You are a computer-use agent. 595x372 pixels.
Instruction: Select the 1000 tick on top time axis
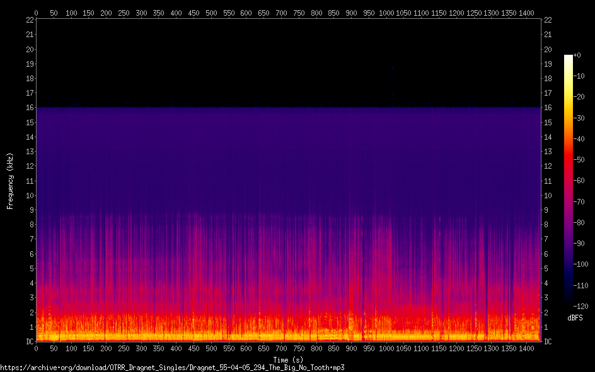388,12
